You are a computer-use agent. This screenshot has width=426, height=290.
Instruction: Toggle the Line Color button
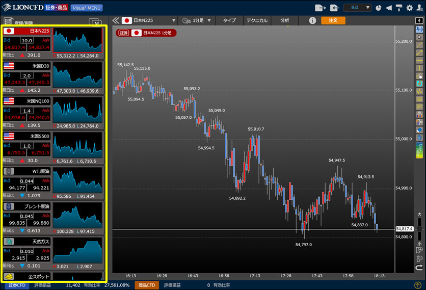coord(420,149)
